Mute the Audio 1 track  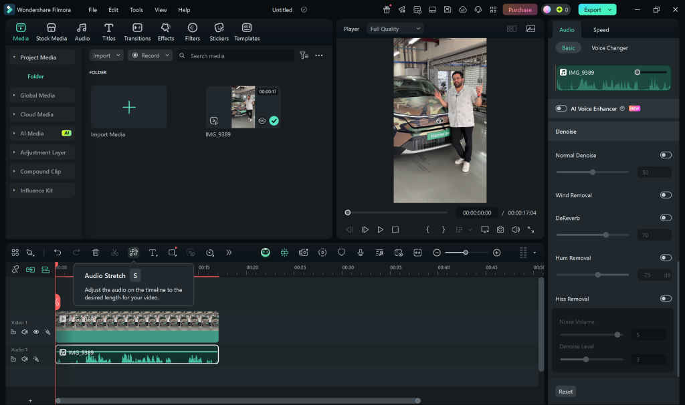pyautogui.click(x=24, y=359)
